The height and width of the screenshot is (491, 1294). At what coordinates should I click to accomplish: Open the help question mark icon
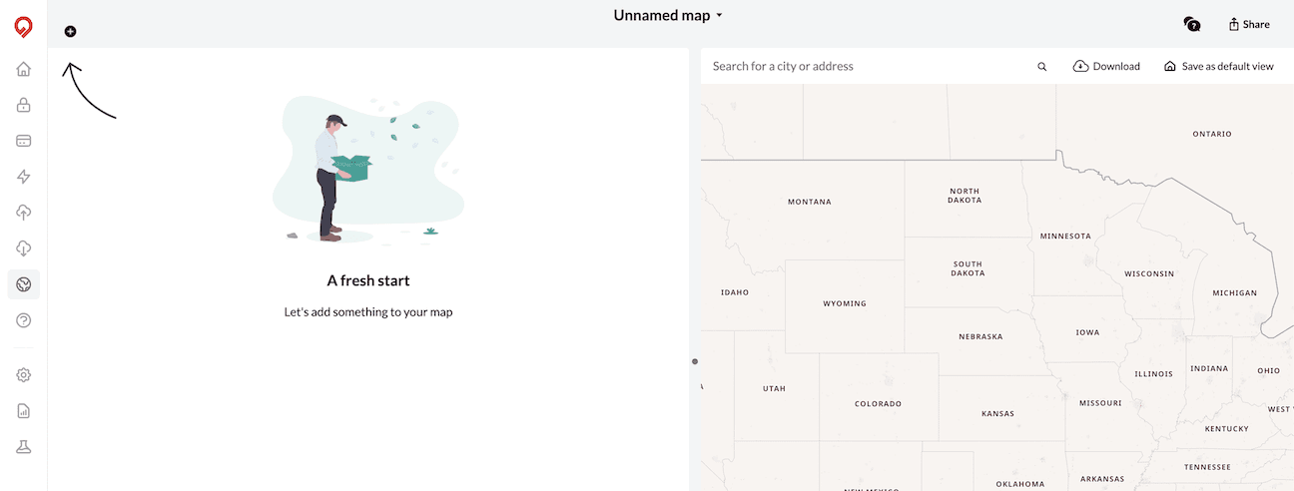pos(24,320)
